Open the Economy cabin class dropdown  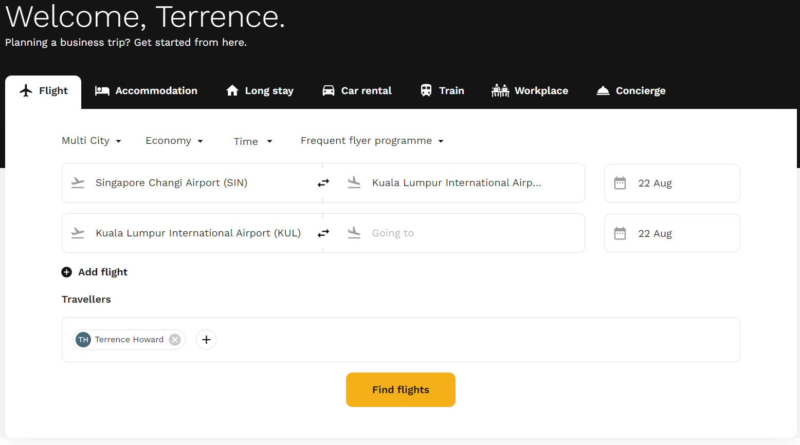coord(174,141)
